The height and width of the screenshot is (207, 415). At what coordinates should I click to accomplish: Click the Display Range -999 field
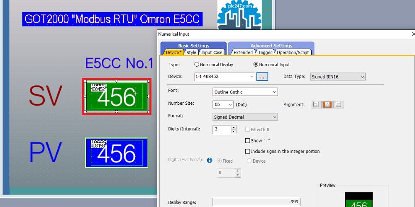[x=256, y=202]
